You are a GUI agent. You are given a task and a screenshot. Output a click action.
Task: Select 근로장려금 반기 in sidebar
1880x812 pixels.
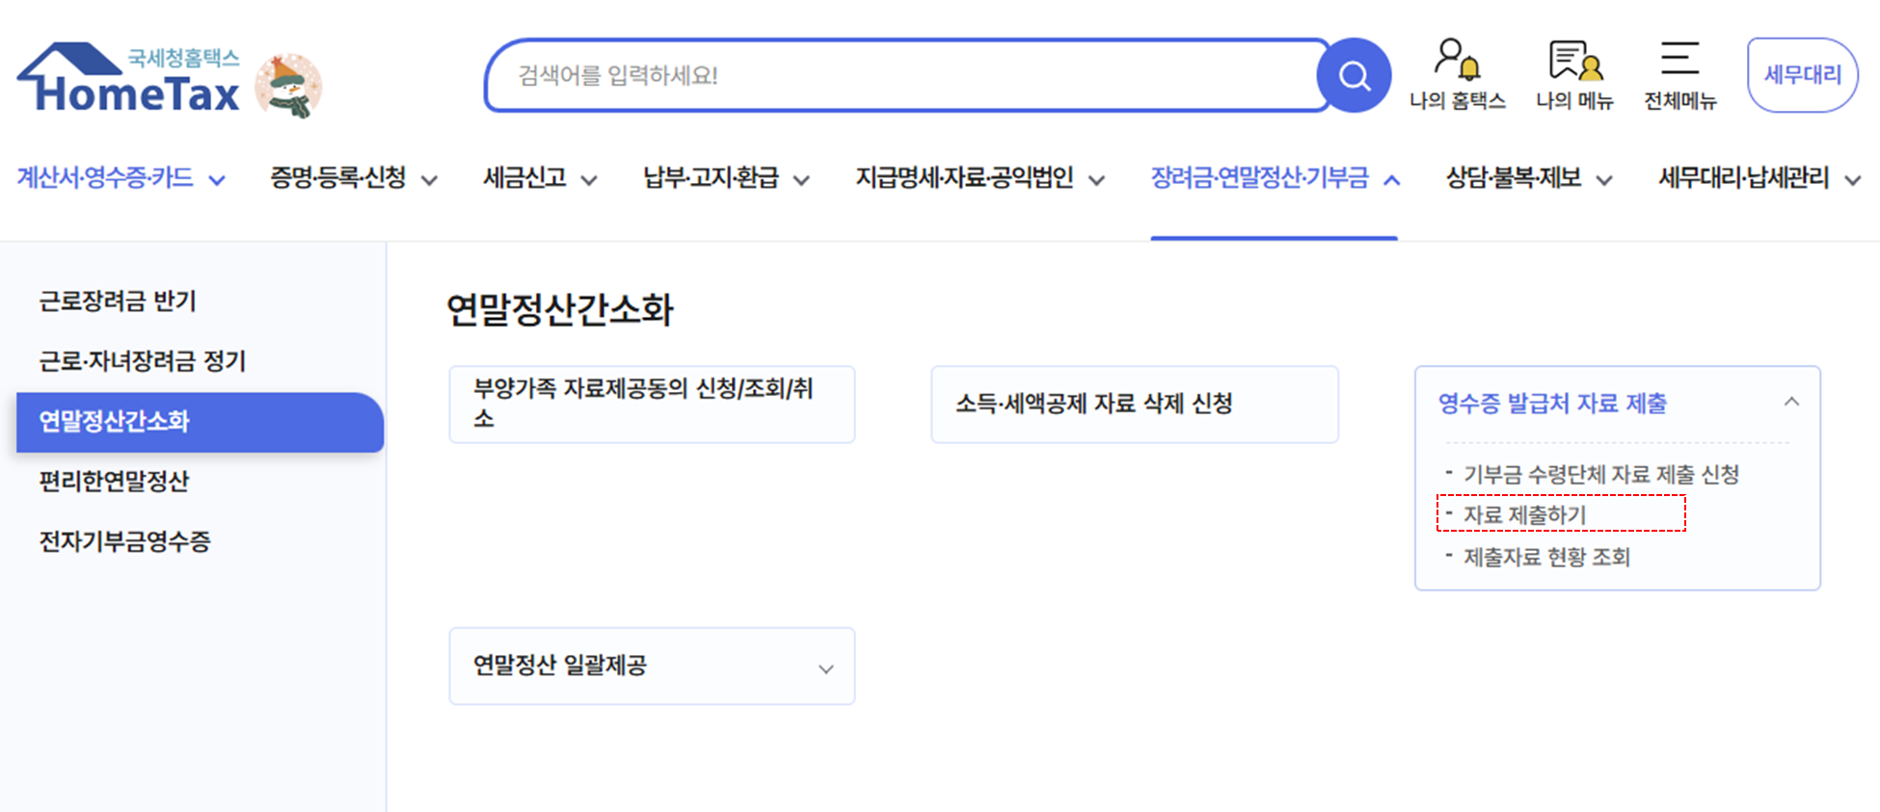point(118,301)
